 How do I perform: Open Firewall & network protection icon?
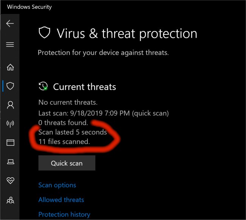point(10,124)
